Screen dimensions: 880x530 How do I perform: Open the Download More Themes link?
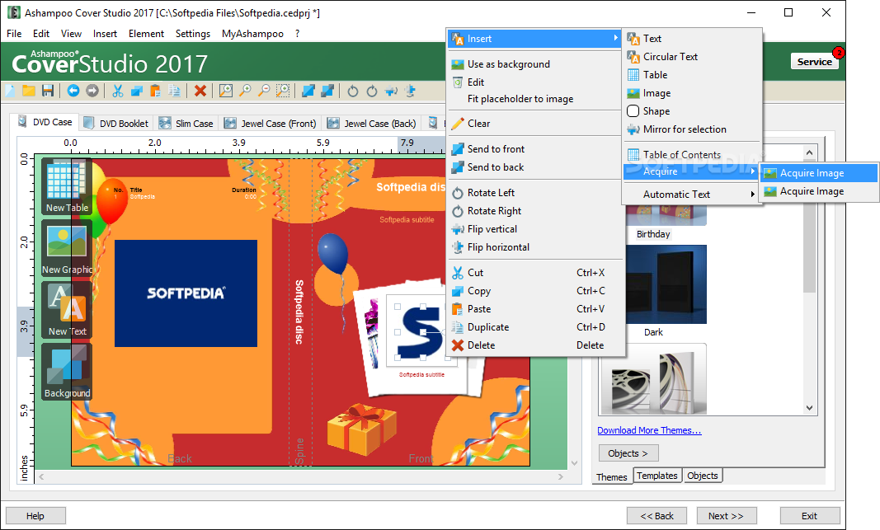pyautogui.click(x=649, y=430)
